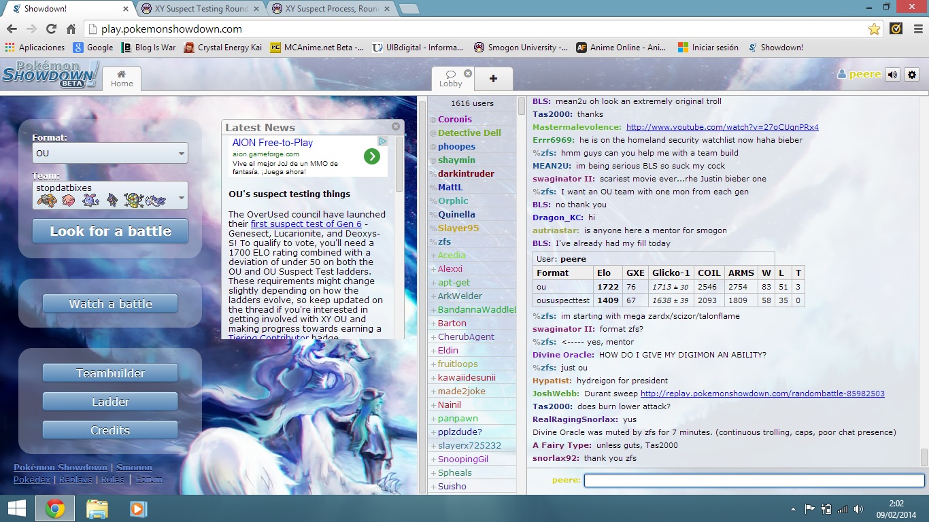Click the Latest News scrollbar

(x=399, y=163)
